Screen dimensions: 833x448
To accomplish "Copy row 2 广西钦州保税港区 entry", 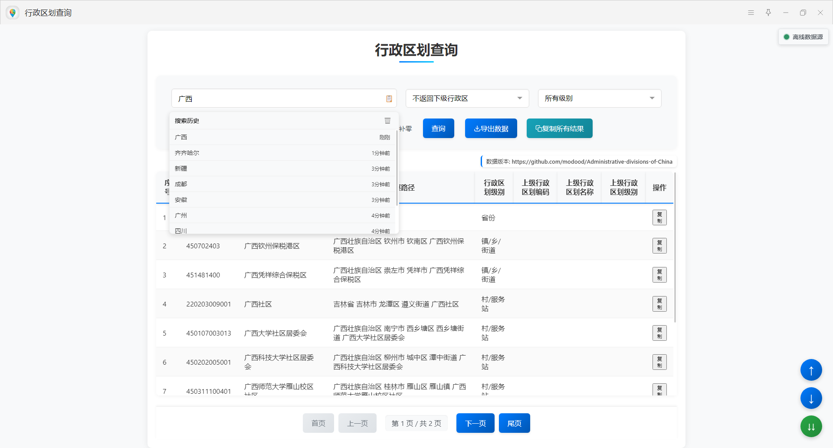I will click(x=659, y=246).
